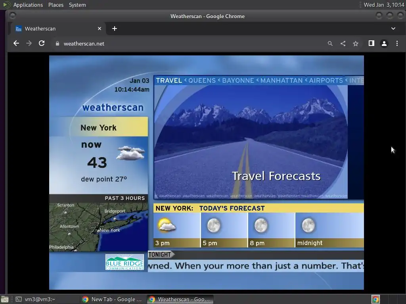Click the Jan 03 date on the page
The height and width of the screenshot is (304, 406).
point(139,81)
